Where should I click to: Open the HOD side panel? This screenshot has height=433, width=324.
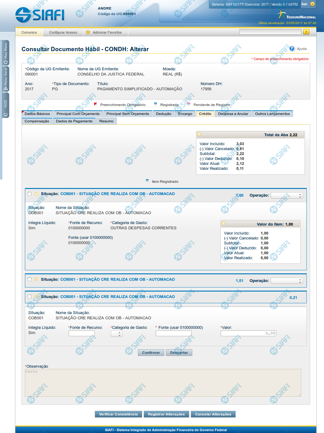click(x=6, y=107)
